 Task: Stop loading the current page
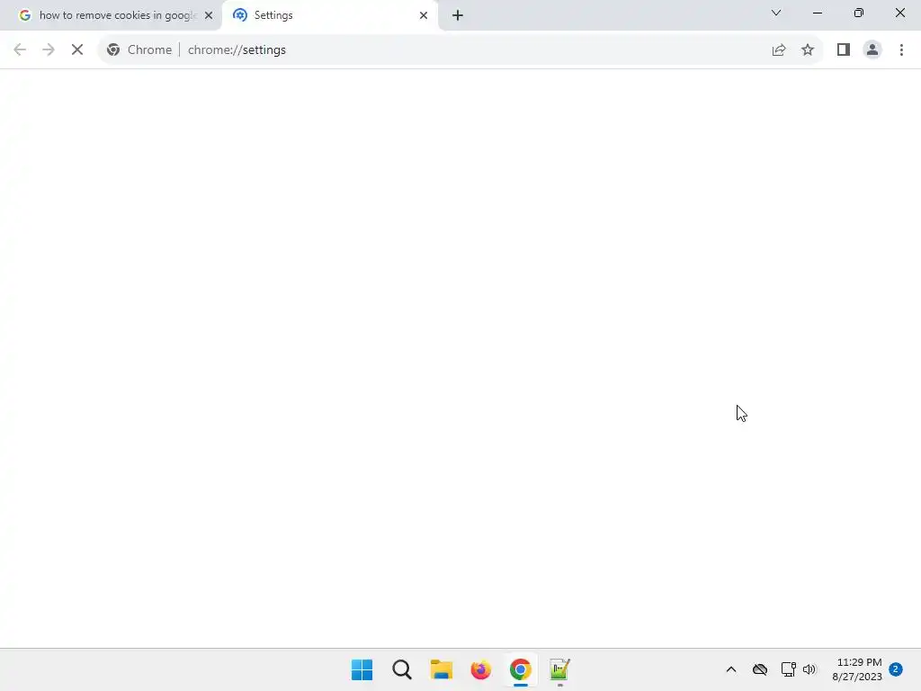[x=77, y=50]
